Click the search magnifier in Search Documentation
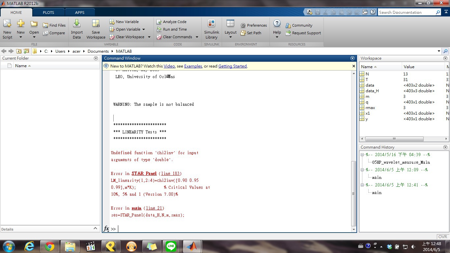The height and width of the screenshot is (253, 450). 438,12
